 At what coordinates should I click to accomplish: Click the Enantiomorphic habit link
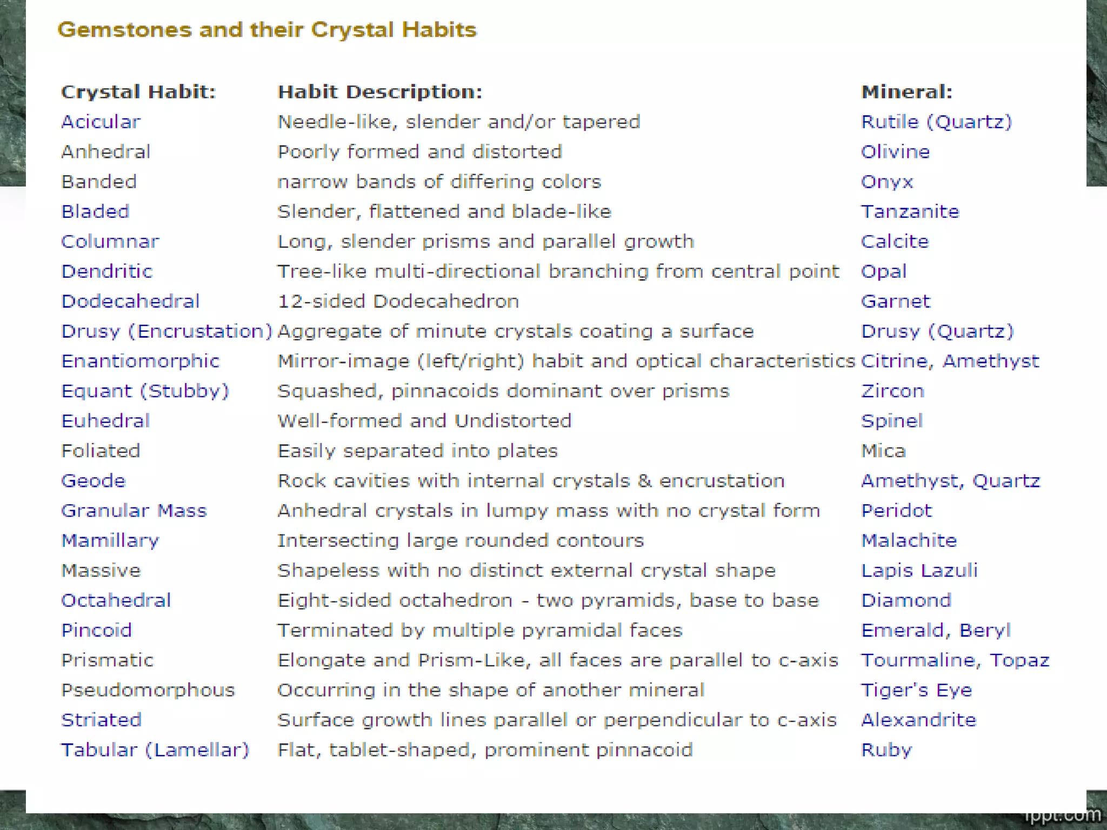[141, 361]
